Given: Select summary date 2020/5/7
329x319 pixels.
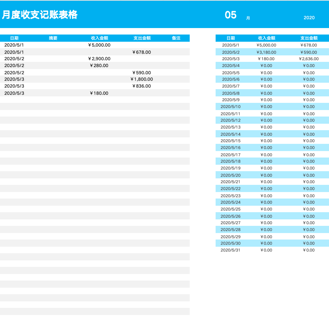Looking at the screenshot, I should coord(231,86).
